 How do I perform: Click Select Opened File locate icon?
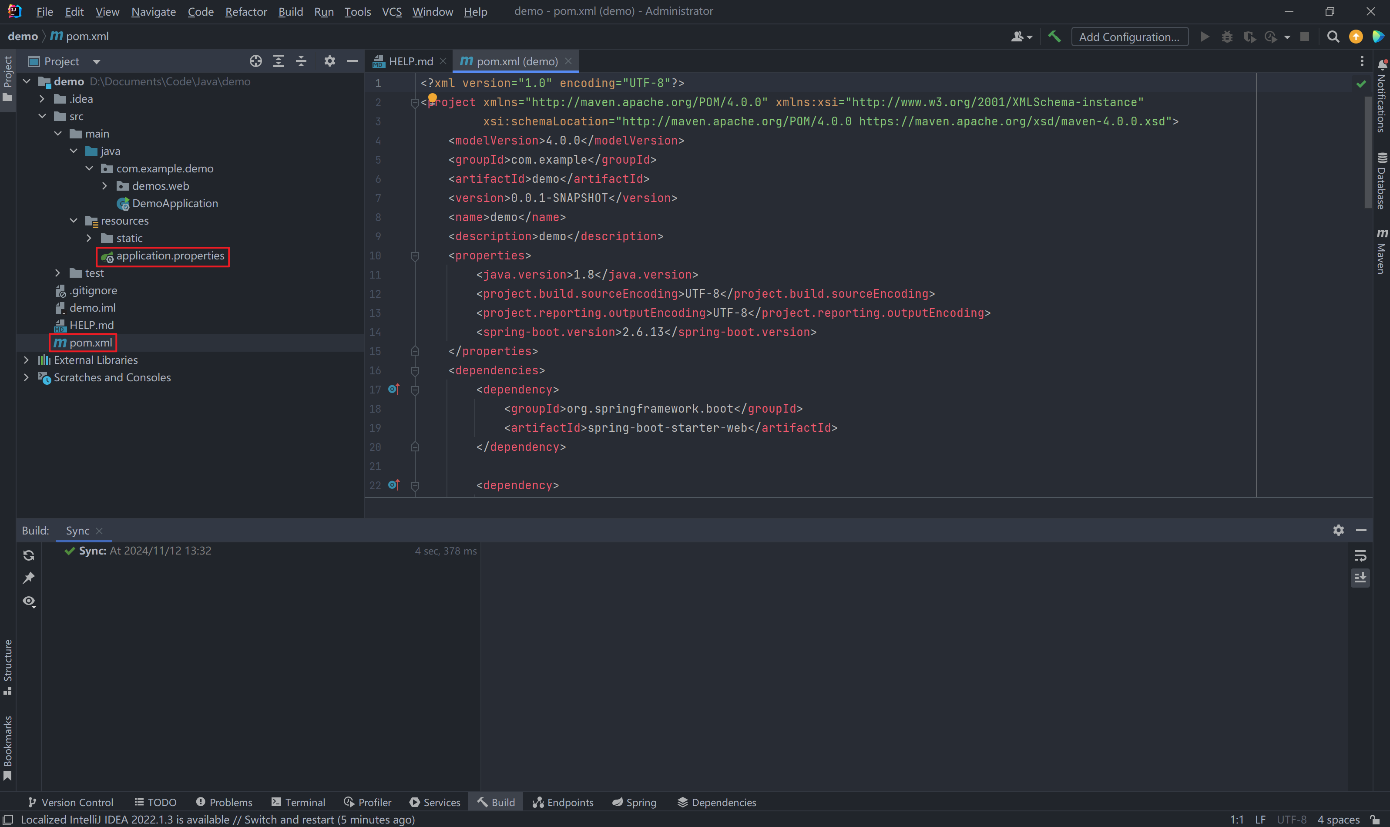click(x=256, y=61)
